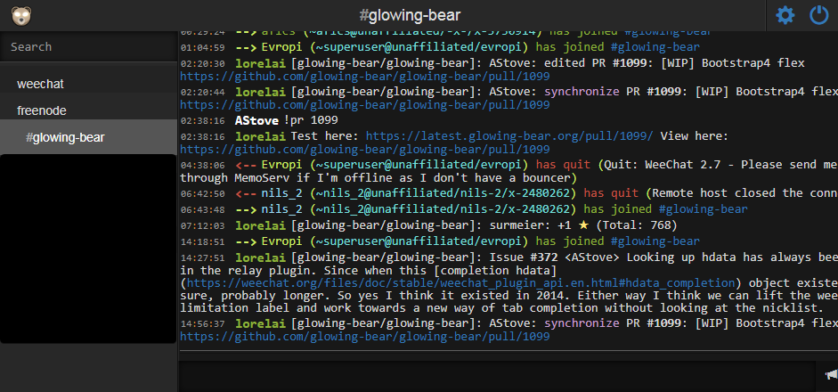Click Evropi in the 14:18:51 join line
The image size is (838, 392).
(x=281, y=241)
